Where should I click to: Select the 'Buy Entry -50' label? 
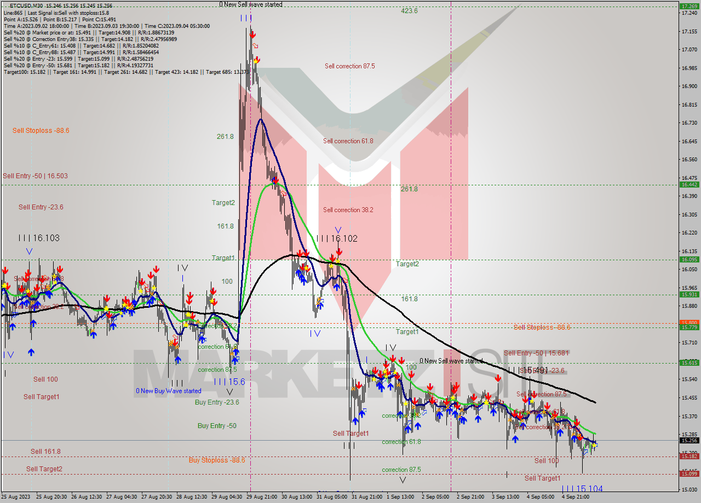(x=217, y=425)
